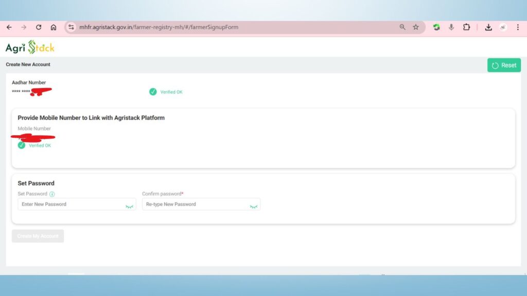The height and width of the screenshot is (296, 527).
Task: Go back to the previous page
Action: click(9, 27)
